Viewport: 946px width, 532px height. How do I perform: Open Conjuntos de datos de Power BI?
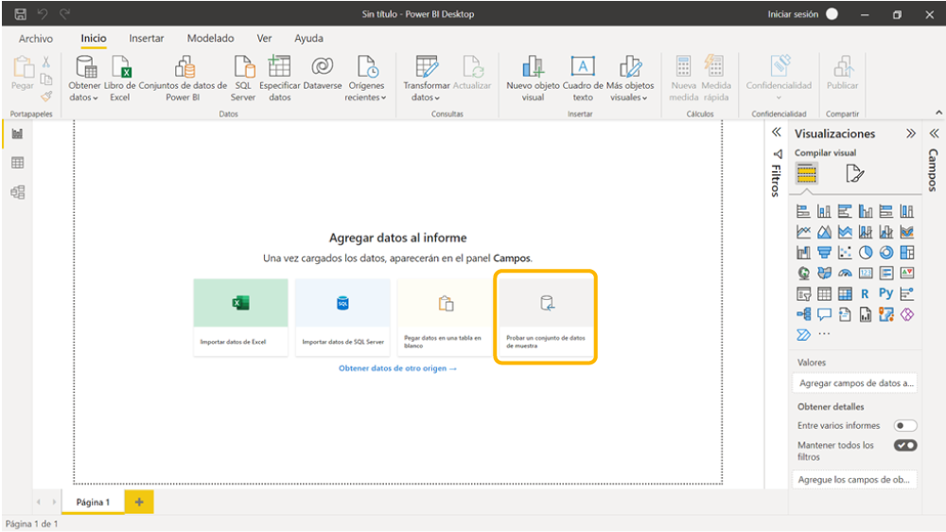pyautogui.click(x=183, y=79)
